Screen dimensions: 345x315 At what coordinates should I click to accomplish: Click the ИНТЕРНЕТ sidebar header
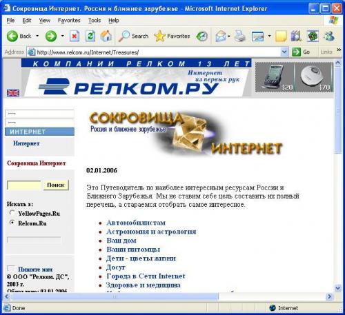pos(39,132)
